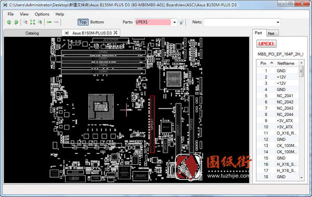The height and width of the screenshot is (197, 312).
Task: Select pin 11 O_X16_R row
Action: pos(278,133)
